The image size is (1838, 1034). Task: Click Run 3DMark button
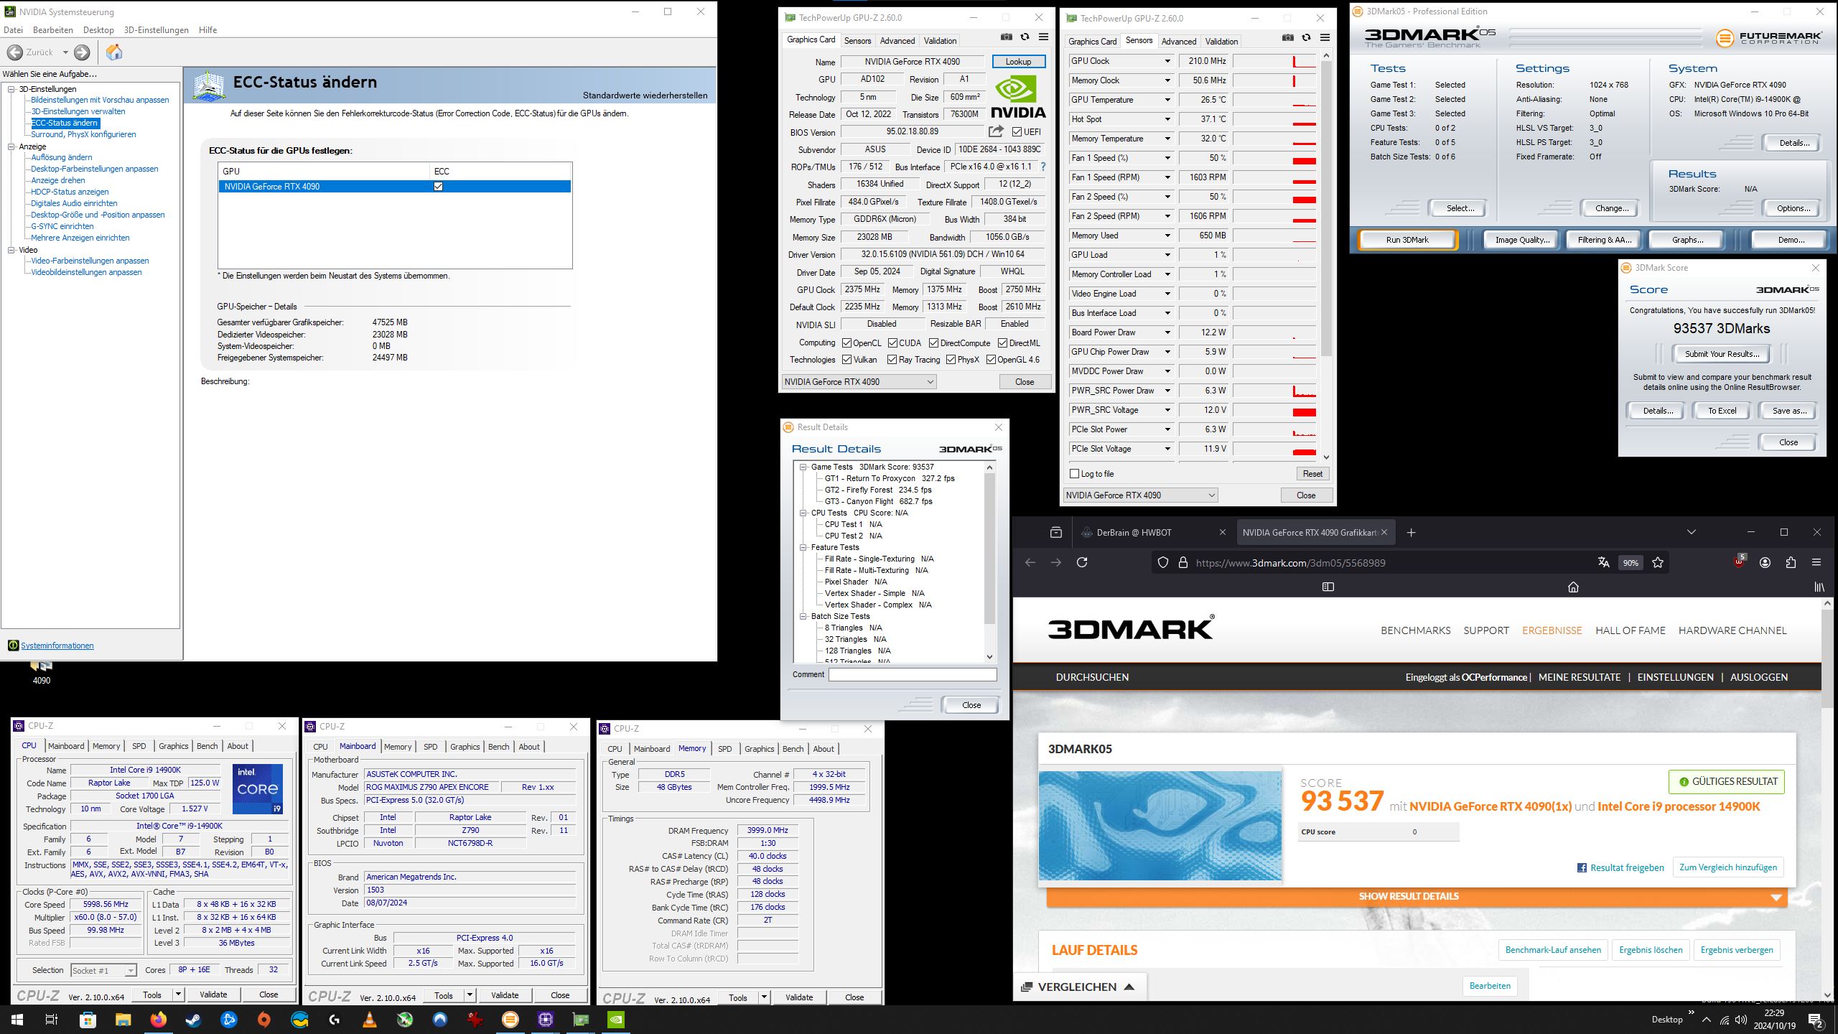point(1407,240)
